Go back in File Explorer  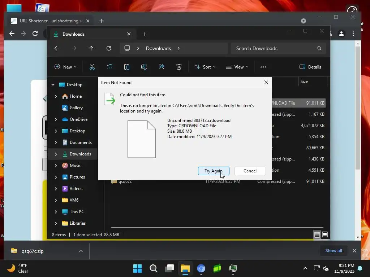[x=57, y=48]
